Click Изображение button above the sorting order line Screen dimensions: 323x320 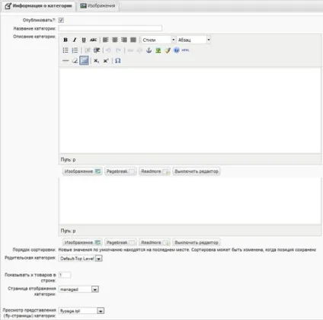click(82, 242)
